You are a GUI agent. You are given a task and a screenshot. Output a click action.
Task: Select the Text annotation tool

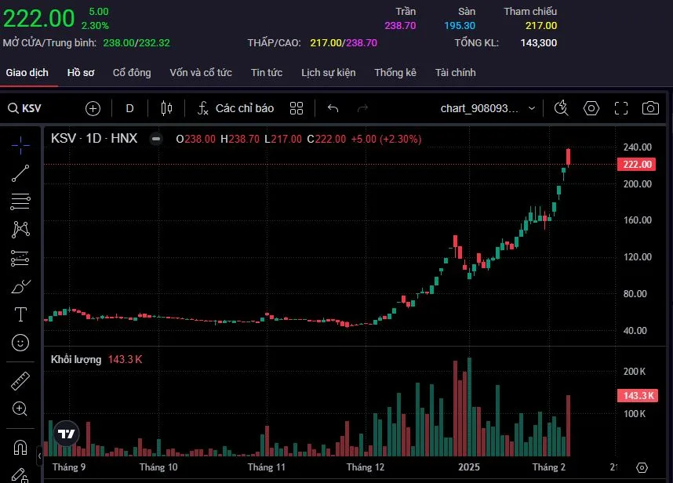click(x=20, y=314)
